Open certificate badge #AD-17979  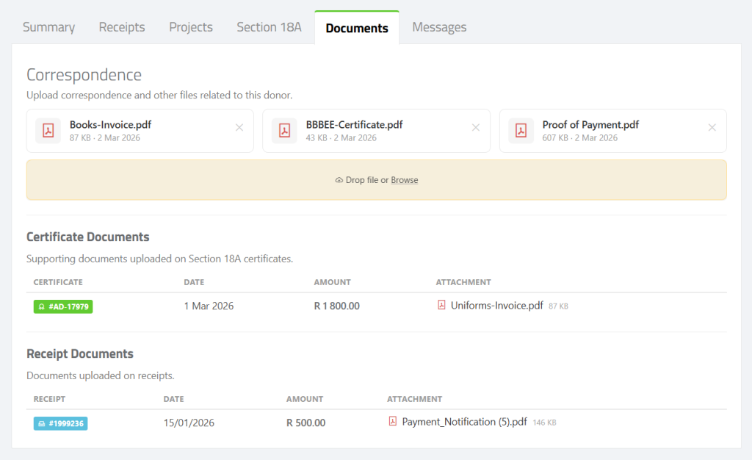[x=63, y=306]
